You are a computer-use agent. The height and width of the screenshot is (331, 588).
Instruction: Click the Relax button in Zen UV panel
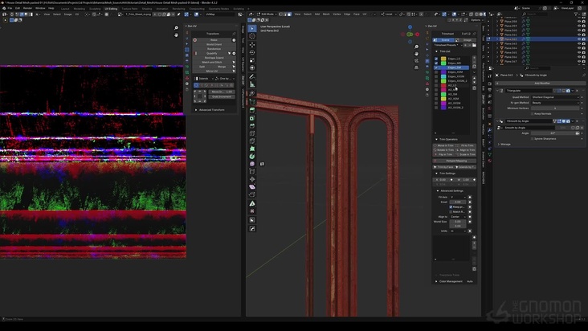(214, 40)
